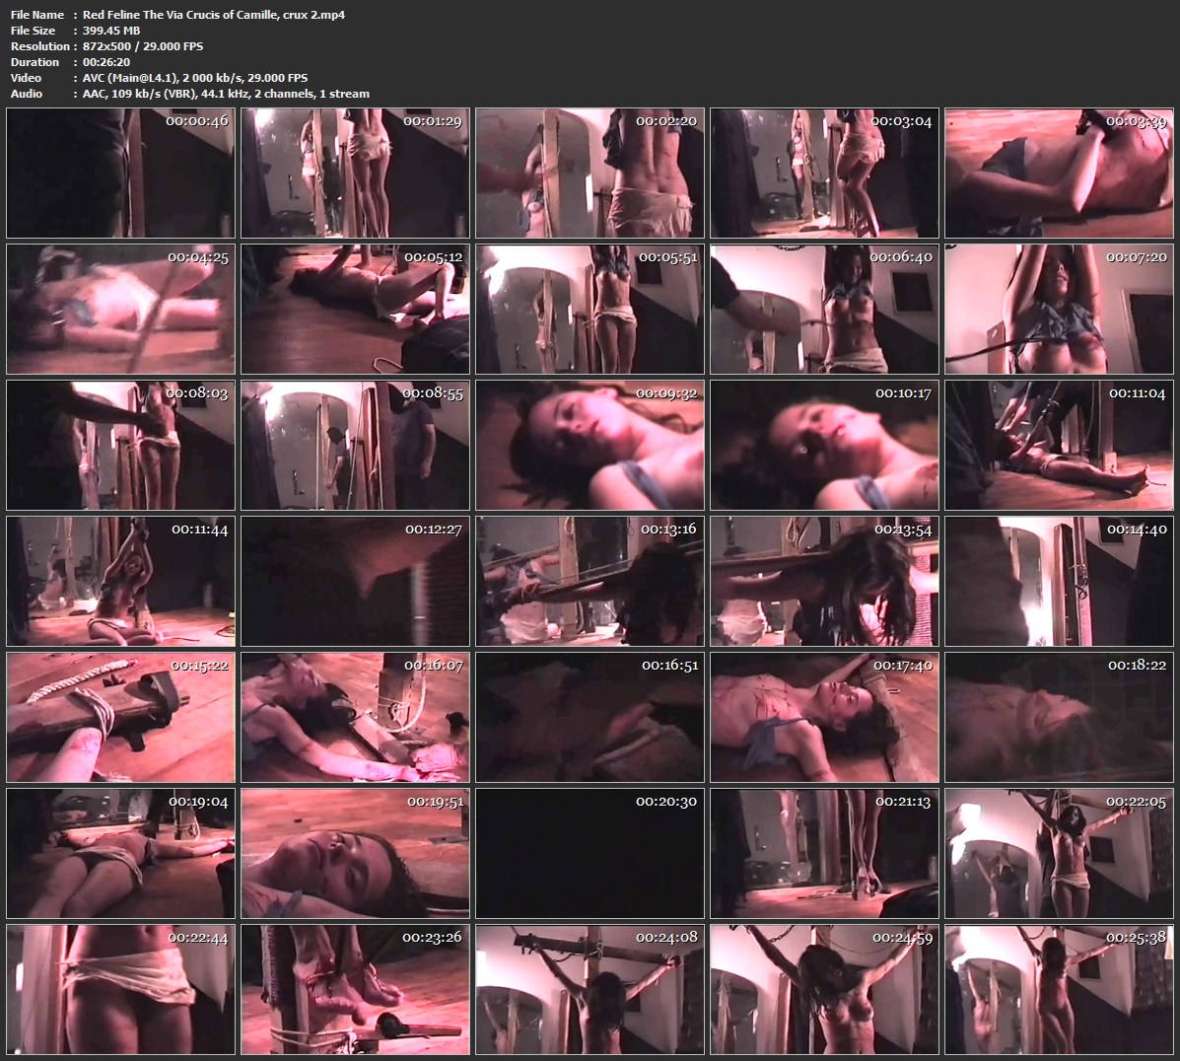Click the duration value '00:26:20'
Image resolution: width=1180 pixels, height=1061 pixels.
106,62
